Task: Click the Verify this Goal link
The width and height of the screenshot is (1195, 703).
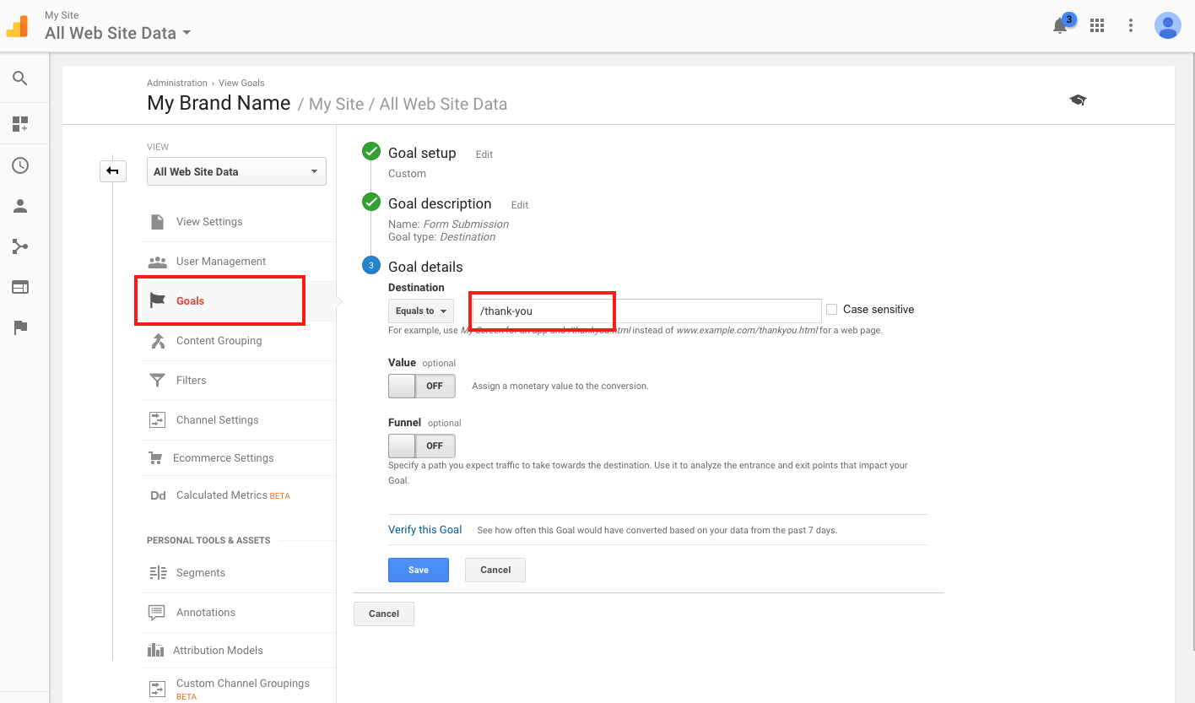Action: (424, 530)
